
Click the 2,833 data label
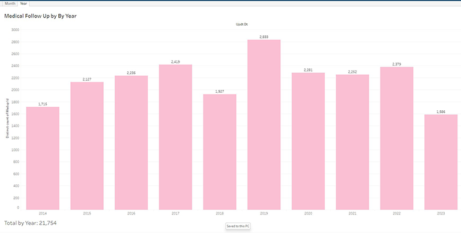264,37
